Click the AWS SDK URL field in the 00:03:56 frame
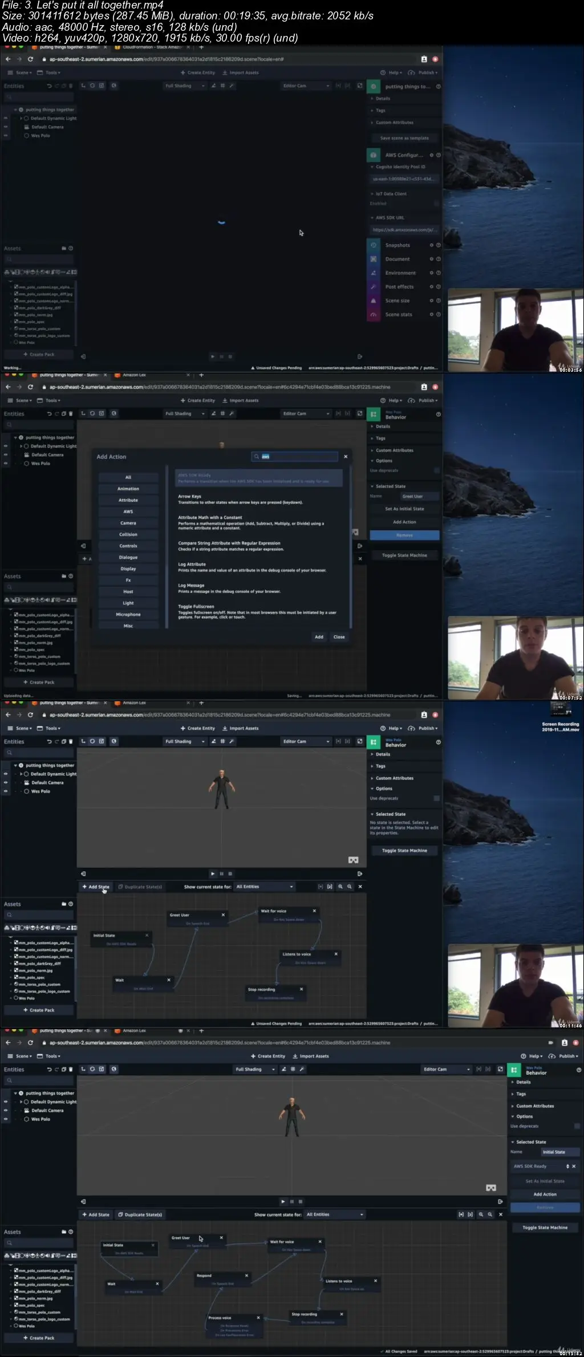The width and height of the screenshot is (584, 1357). pyautogui.click(x=404, y=230)
